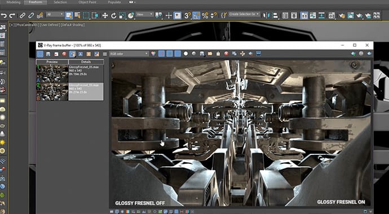Screen dimensions: 389x214
Task: Toggle blue channel in frame buffer
Action: pos(178,53)
